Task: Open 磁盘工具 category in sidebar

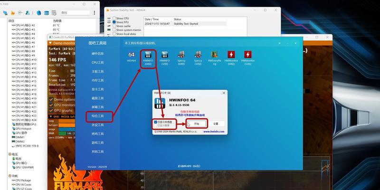Action: pyautogui.click(x=97, y=98)
